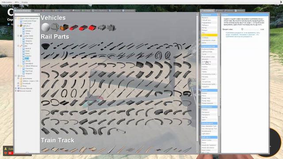The image size is (283, 159).
Task: Open the Specialized list under Builder
Action: coord(29,64)
